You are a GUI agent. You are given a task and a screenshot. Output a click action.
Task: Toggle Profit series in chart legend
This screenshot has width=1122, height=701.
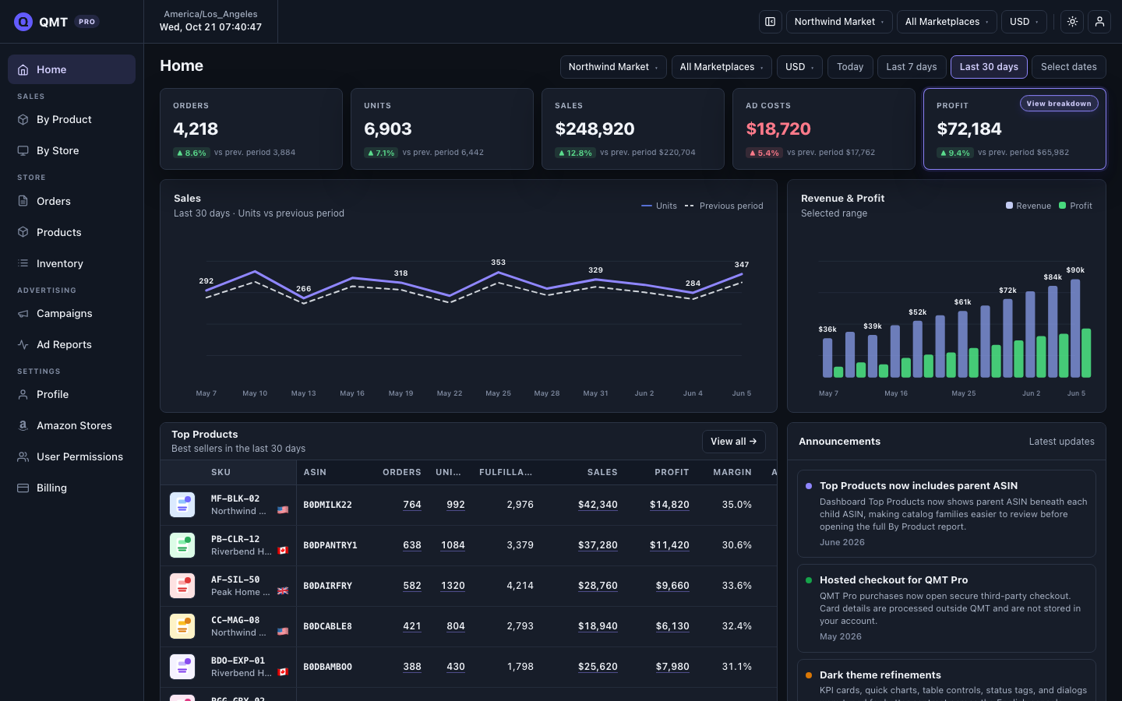(x=1076, y=206)
